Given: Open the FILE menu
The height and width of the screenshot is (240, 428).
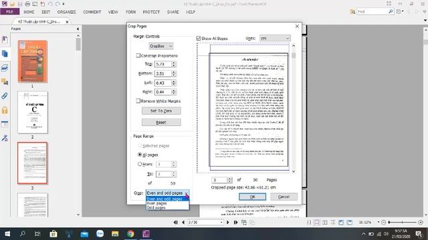Looking at the screenshot, I should coord(10,12).
